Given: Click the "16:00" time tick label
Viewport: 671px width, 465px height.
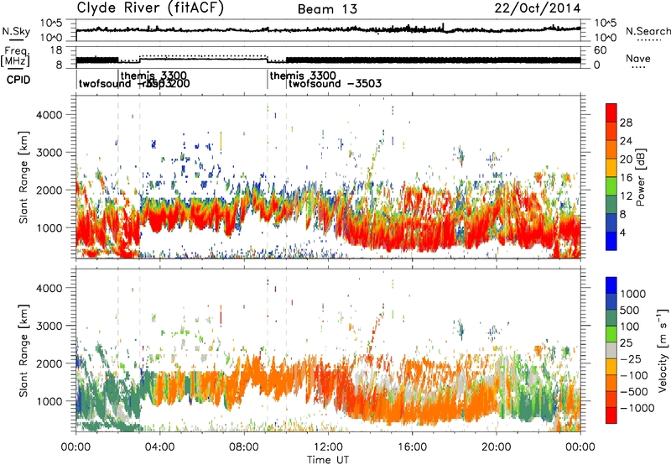Looking at the screenshot, I should tap(412, 447).
